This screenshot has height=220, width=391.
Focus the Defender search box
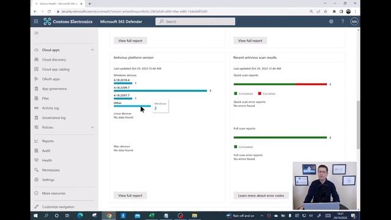[x=195, y=21]
